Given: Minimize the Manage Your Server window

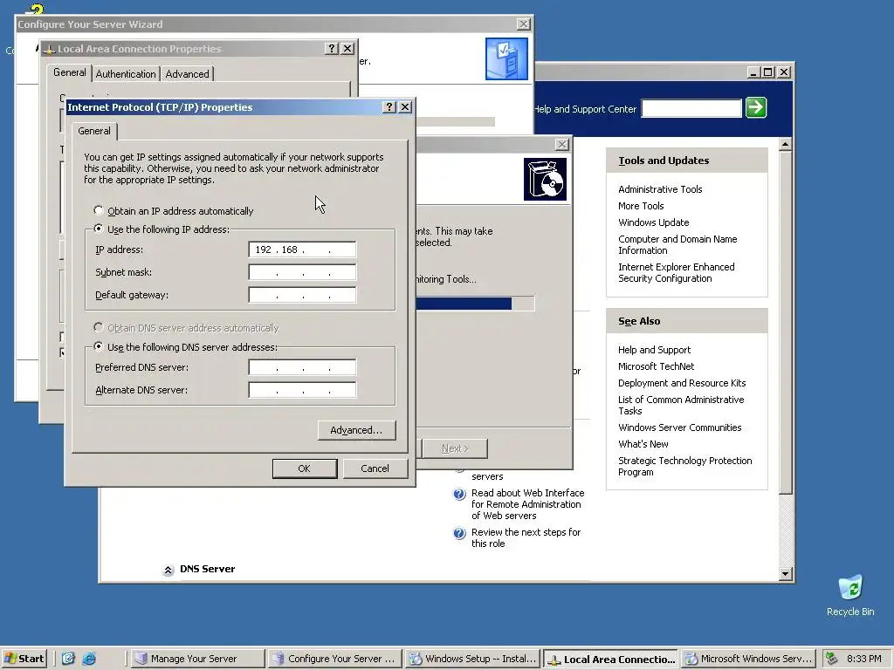Looking at the screenshot, I should 753,72.
